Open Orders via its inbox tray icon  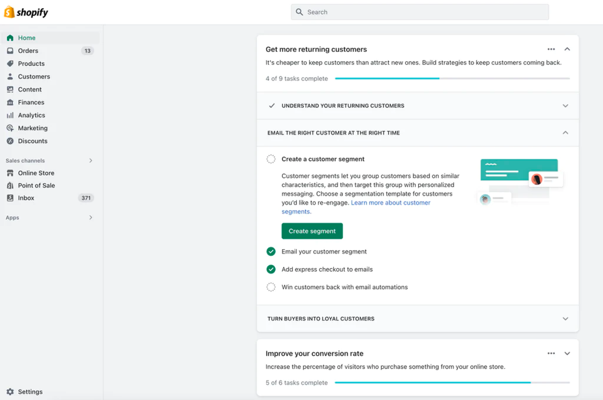(x=10, y=51)
